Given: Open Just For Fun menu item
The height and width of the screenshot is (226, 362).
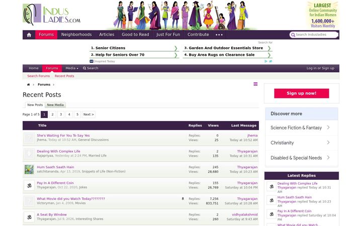Looking at the screenshot, I should 168,35.
